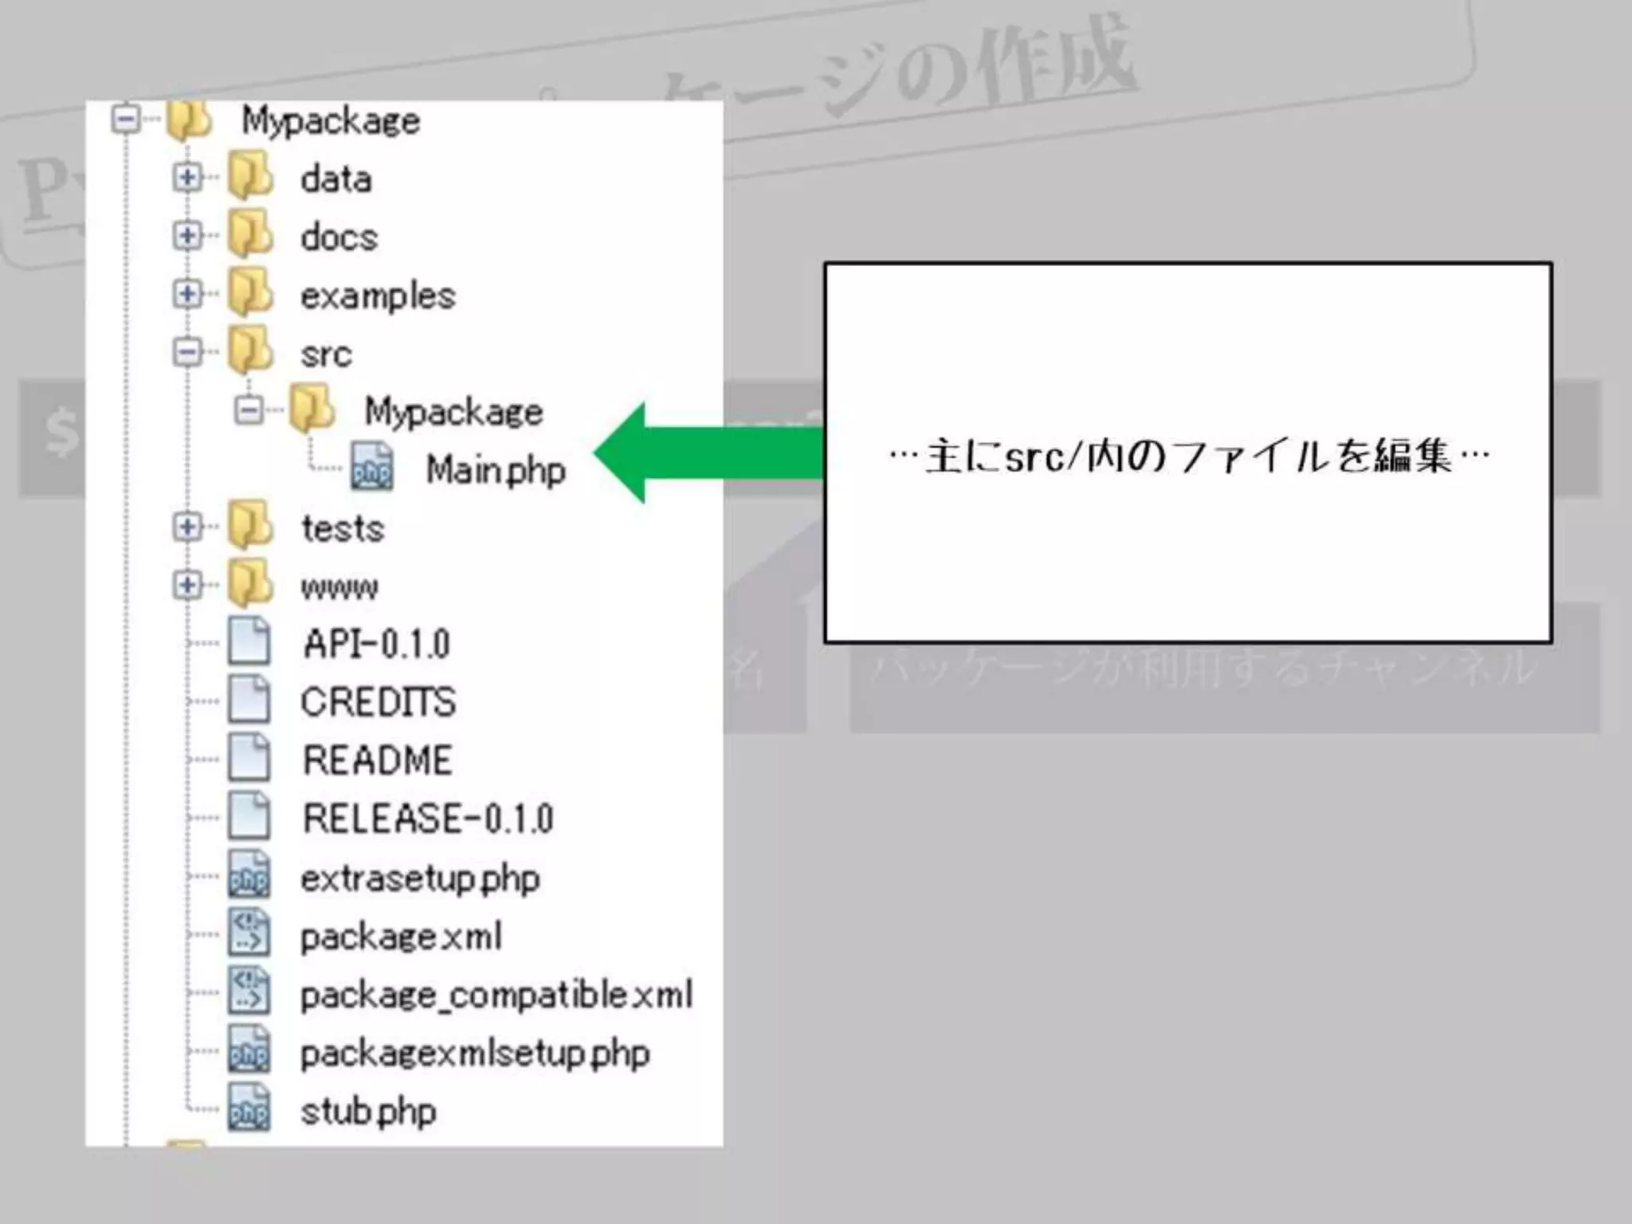Click the packagexmlsetup.php file icon

pos(249,1049)
